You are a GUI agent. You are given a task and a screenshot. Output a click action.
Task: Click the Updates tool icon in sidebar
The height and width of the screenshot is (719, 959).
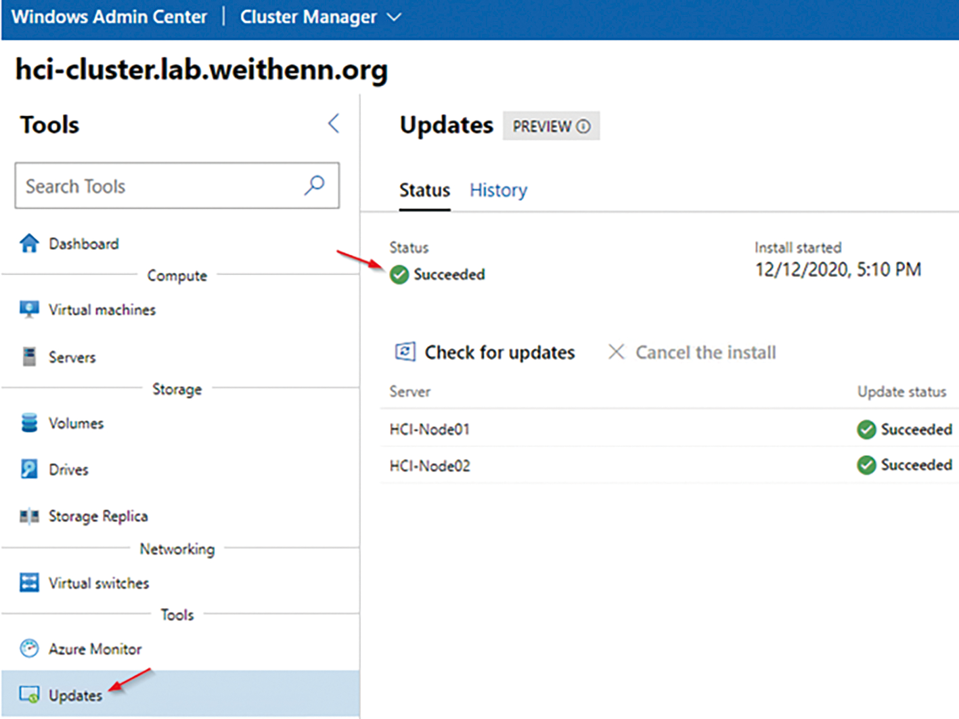pyautogui.click(x=29, y=695)
